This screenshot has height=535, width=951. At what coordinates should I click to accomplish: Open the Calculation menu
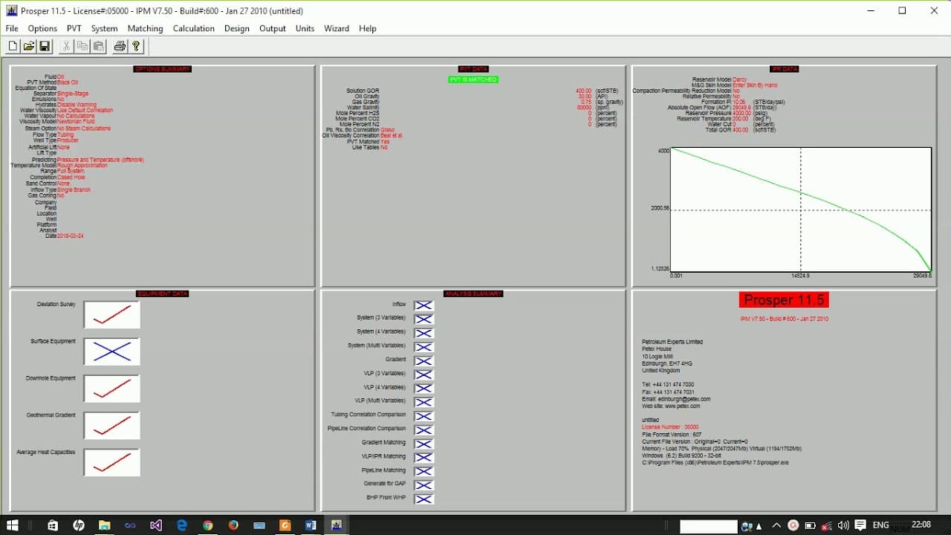pyautogui.click(x=194, y=28)
